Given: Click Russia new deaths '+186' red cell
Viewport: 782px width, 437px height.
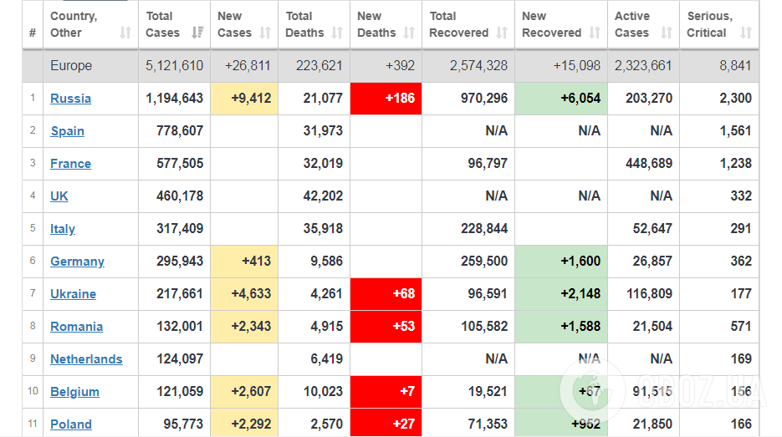Looking at the screenshot, I should pyautogui.click(x=386, y=99).
